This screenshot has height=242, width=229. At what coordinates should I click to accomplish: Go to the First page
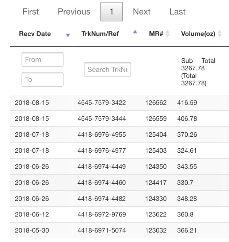(x=31, y=12)
